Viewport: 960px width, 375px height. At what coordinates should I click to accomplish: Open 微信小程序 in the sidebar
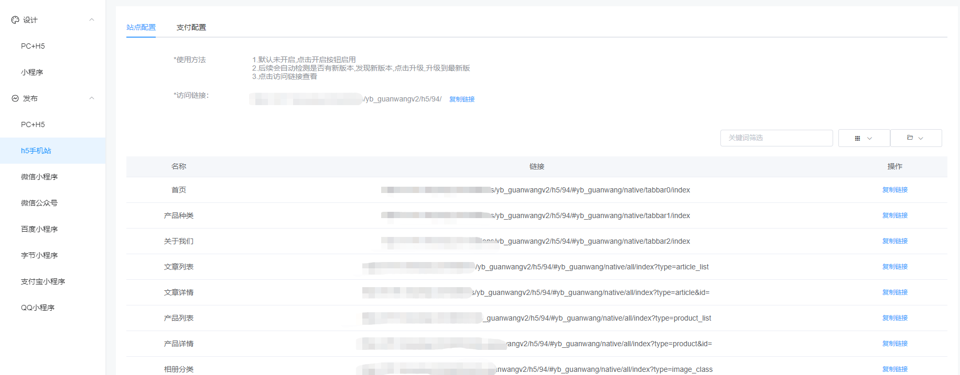point(39,177)
